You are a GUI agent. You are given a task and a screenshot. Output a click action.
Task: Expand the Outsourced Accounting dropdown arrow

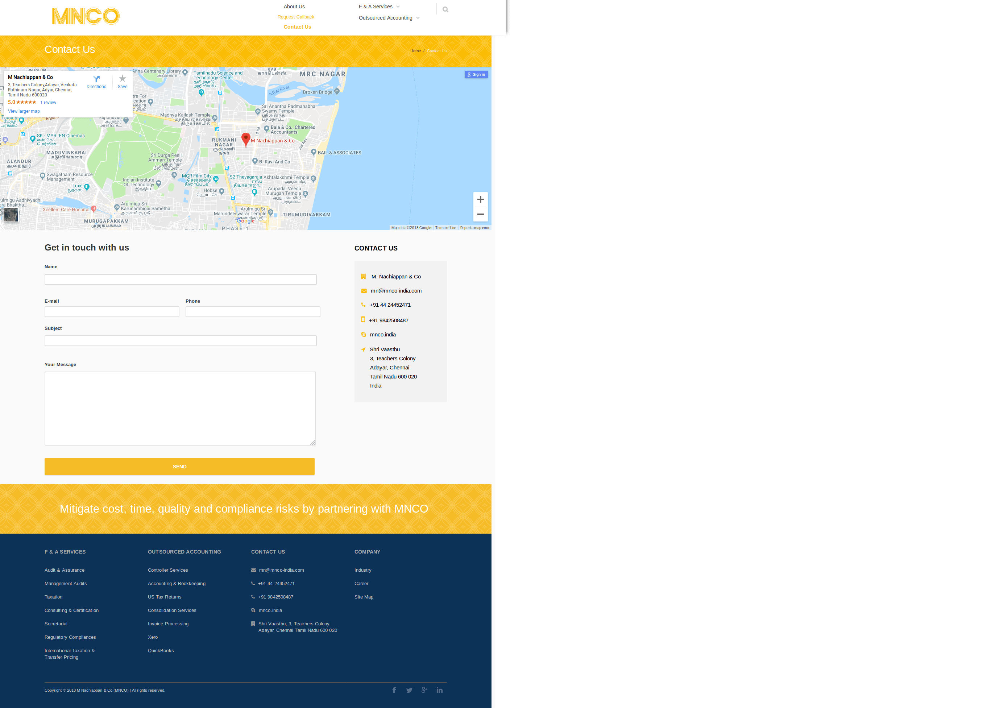coord(418,18)
